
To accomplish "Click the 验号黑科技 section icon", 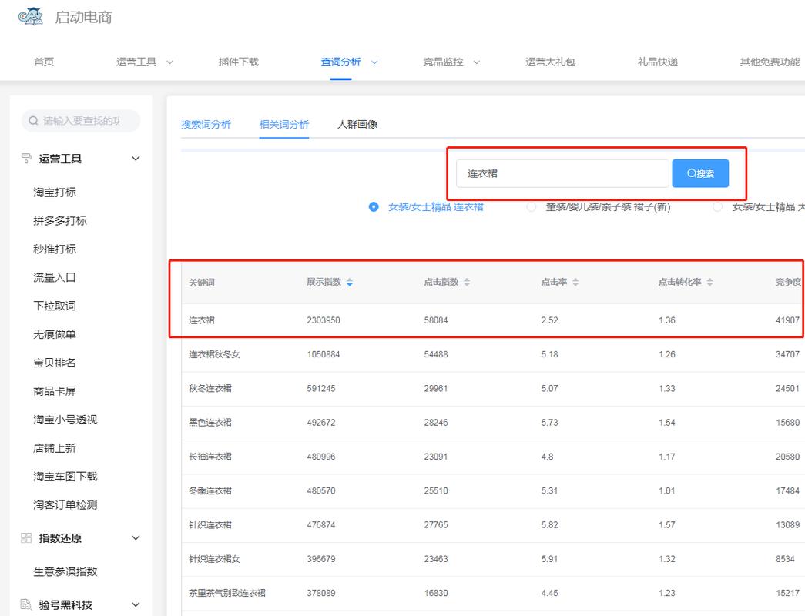I will click(25, 604).
